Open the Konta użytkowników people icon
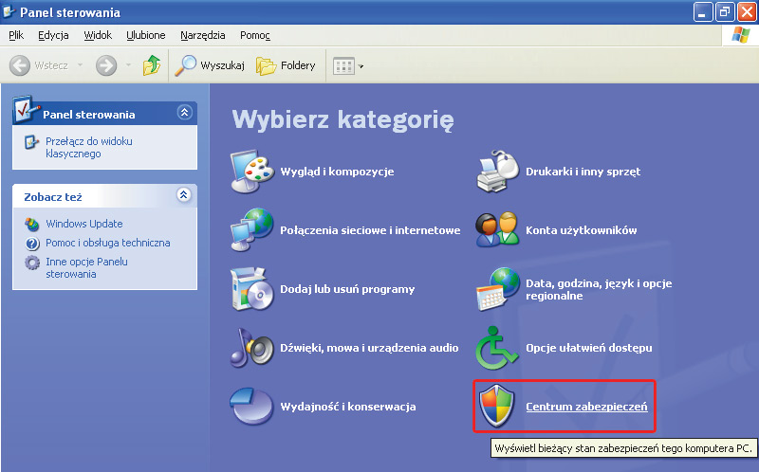This screenshot has width=759, height=472. (x=497, y=230)
